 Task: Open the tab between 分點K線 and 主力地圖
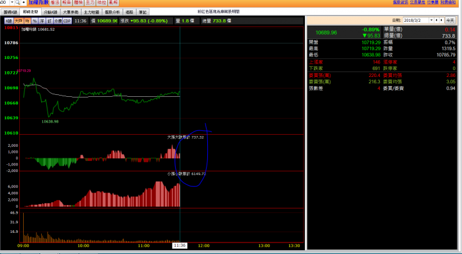coord(71,12)
